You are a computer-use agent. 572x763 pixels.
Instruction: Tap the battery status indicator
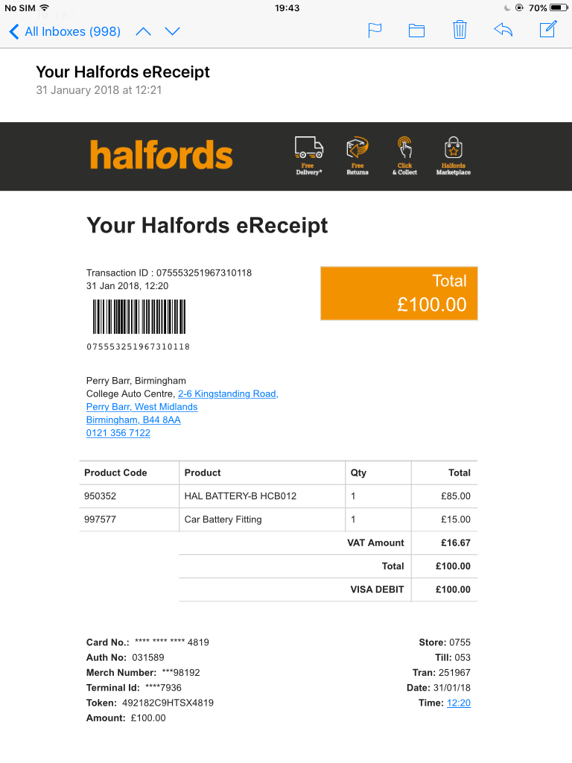559,7
